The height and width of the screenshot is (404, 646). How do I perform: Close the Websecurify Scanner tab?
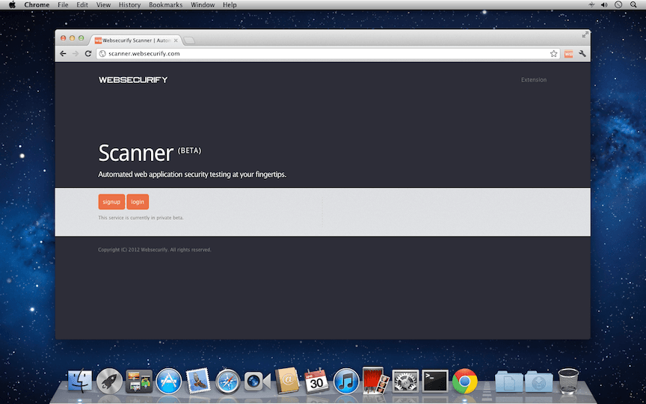pyautogui.click(x=176, y=40)
